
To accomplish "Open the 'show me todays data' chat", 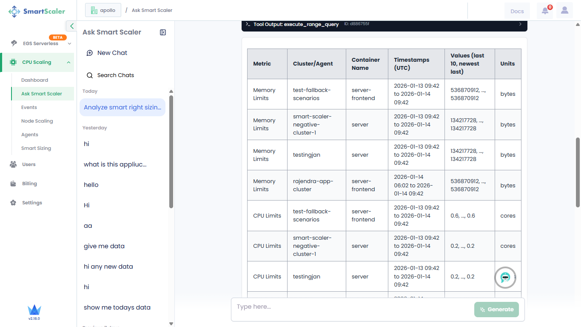I will click(x=117, y=307).
